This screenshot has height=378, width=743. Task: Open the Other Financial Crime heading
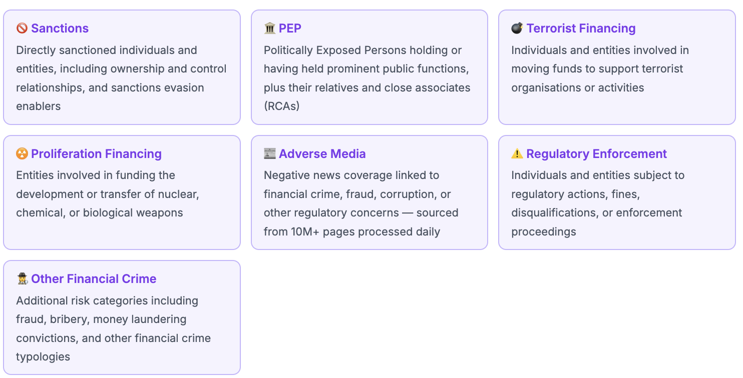(94, 279)
